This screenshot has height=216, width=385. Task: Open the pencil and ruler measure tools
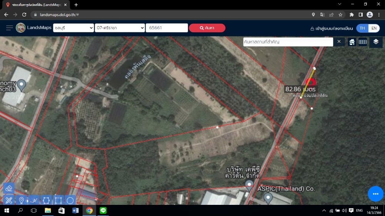(9, 200)
